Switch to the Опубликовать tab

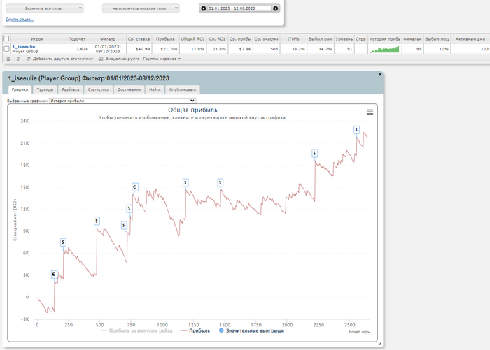183,90
